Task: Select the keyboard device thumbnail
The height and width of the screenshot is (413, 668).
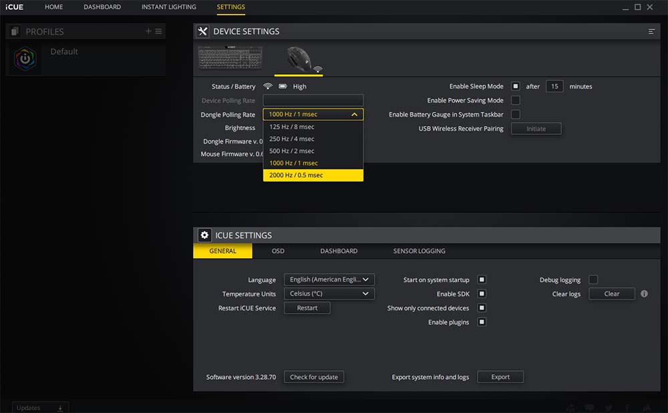Action: pos(230,58)
